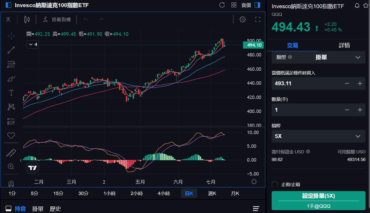The height and width of the screenshot is (213, 370).
Task: Click info icon beside 需付保證金 USD
Action: tap(308, 152)
